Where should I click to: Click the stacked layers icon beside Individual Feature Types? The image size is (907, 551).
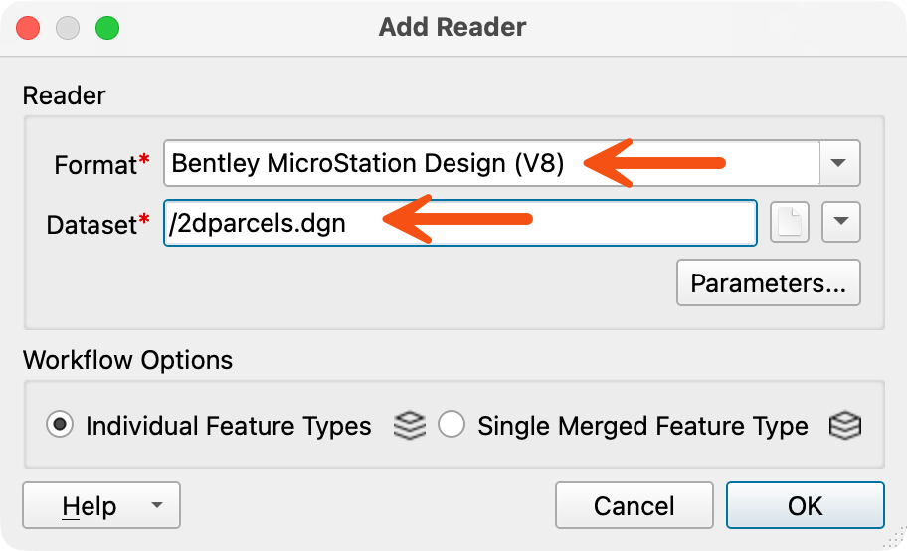pyautogui.click(x=410, y=426)
